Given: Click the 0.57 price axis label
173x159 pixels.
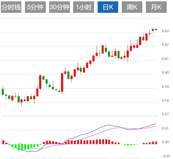Looking at the screenshot, I should pos(165,114).
